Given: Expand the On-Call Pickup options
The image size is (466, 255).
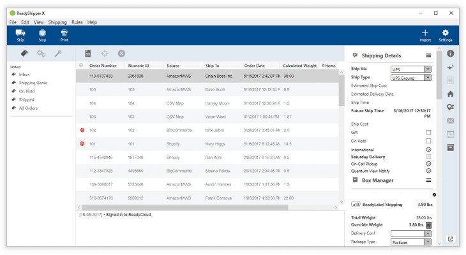Looking at the screenshot, I should pos(428,164).
